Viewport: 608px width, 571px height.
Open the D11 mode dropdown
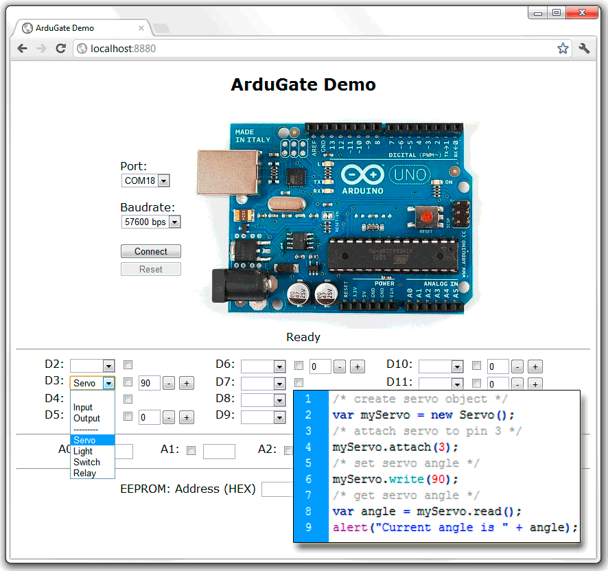point(441,384)
